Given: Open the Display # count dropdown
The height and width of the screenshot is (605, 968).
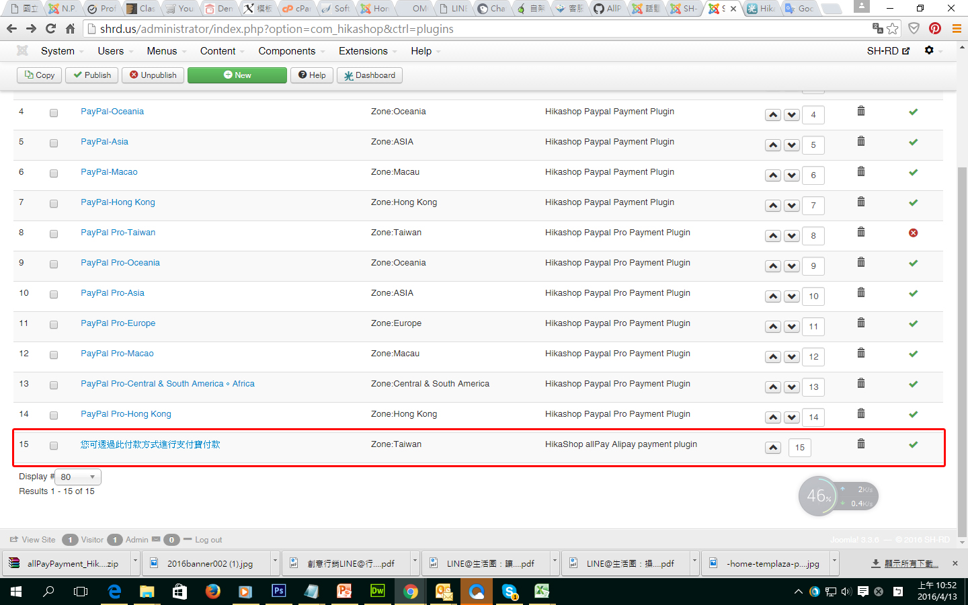Looking at the screenshot, I should click(x=78, y=477).
